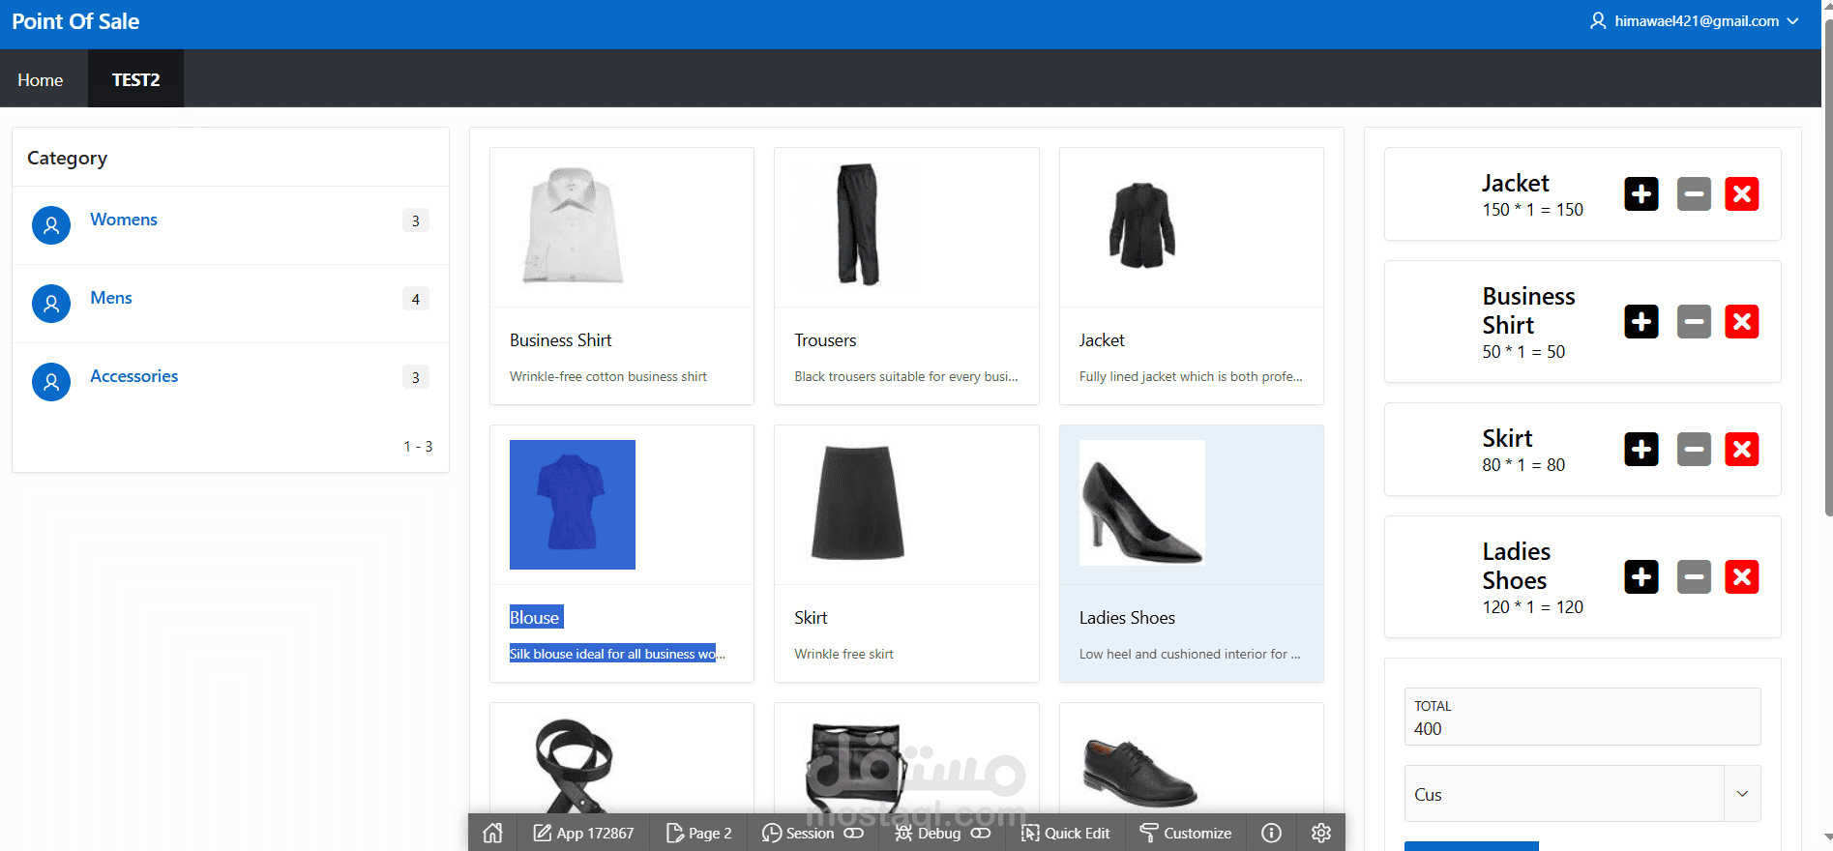Click the '150 * 1 = 150' cart line

point(1533,209)
